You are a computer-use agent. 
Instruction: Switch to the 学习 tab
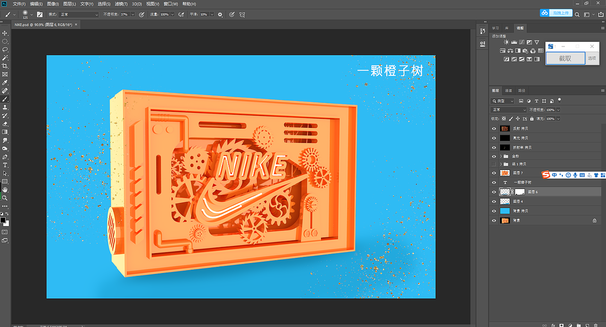click(495, 28)
